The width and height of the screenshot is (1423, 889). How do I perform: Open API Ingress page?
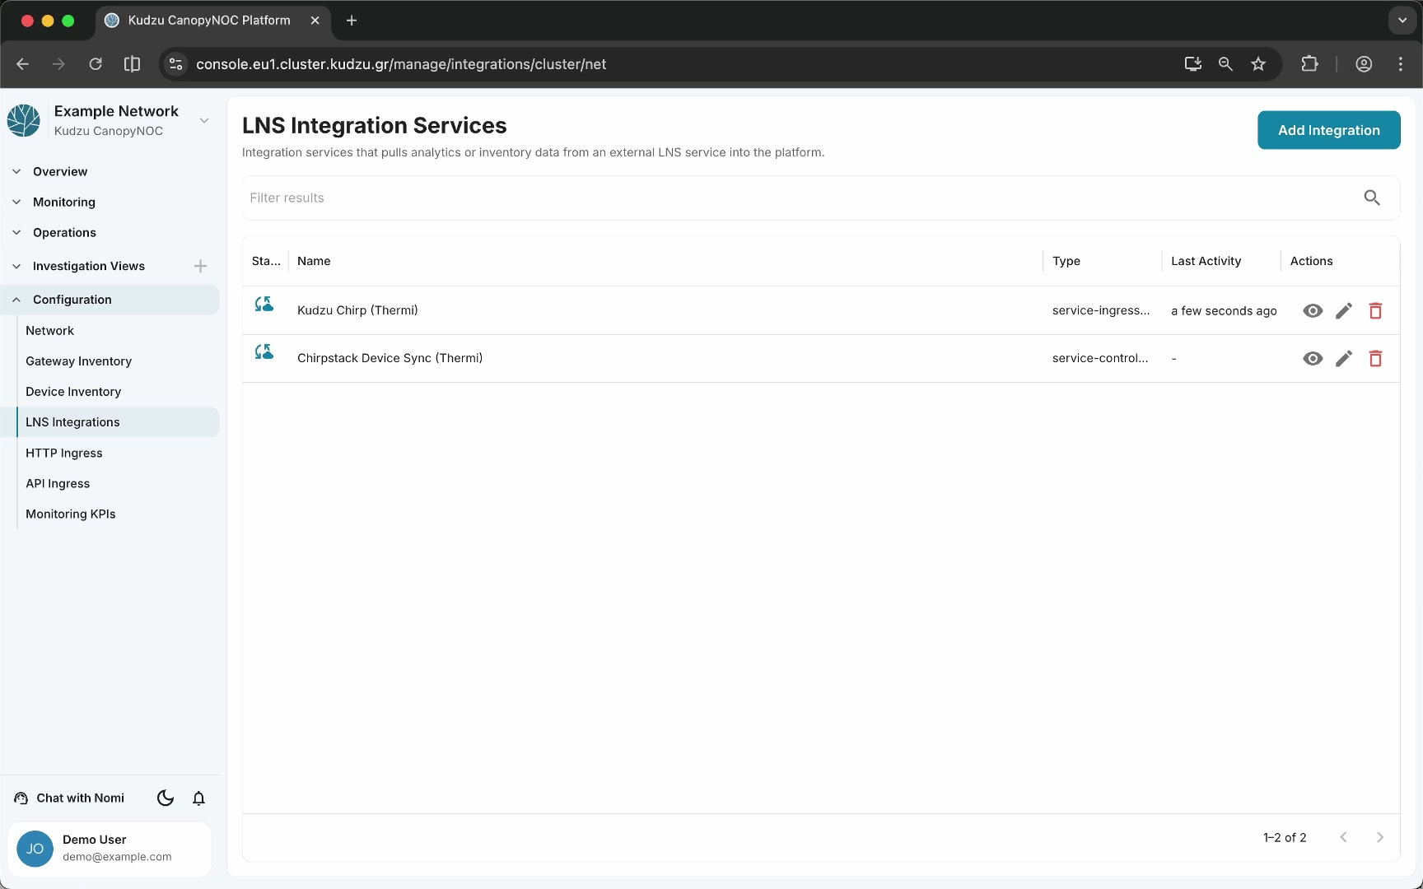(x=58, y=483)
